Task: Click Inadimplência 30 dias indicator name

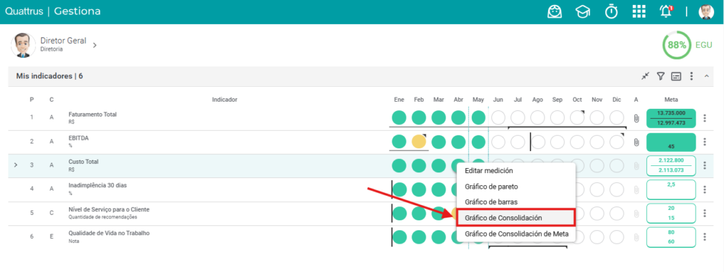Action: tap(98, 185)
